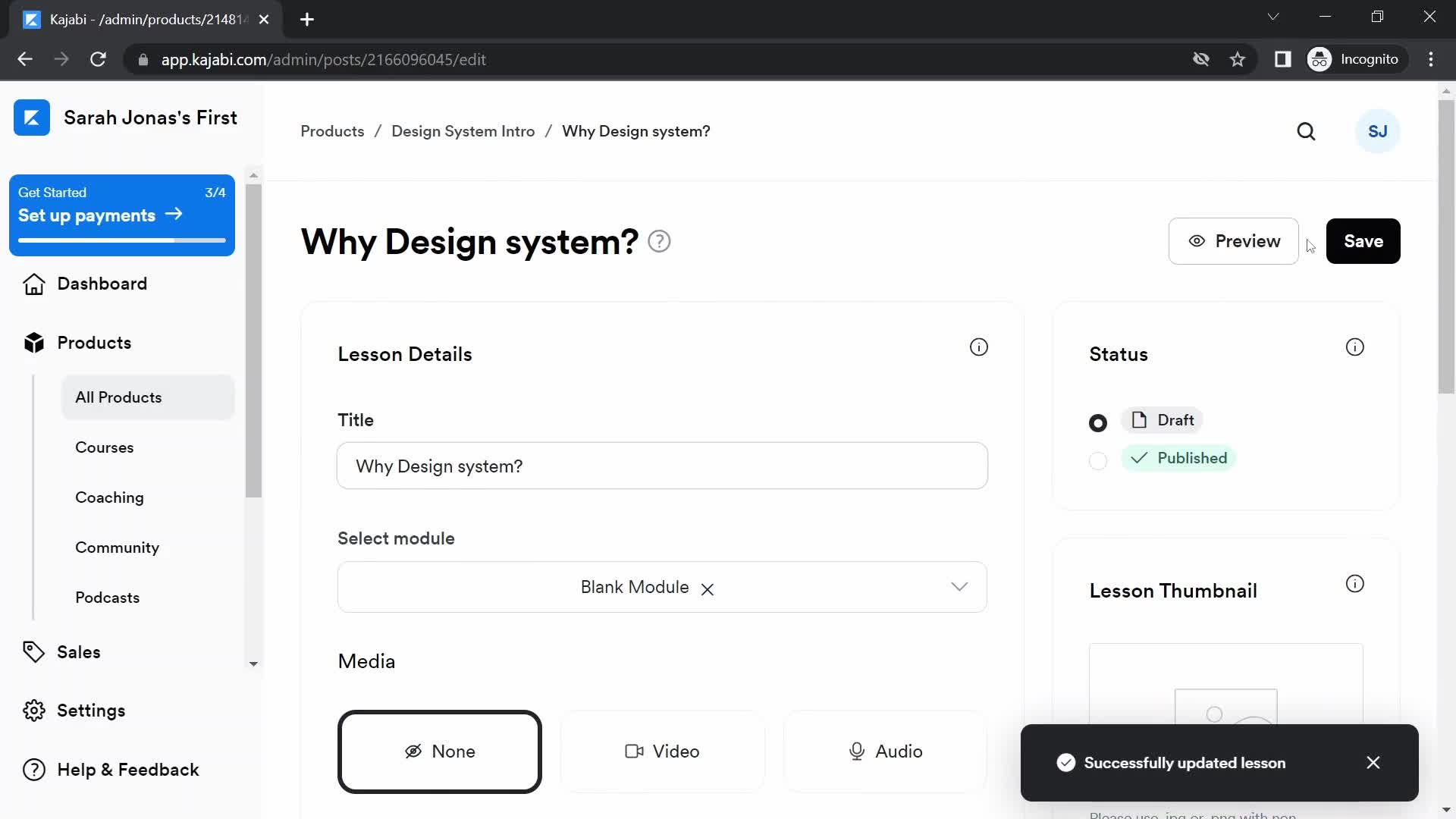Open the Settings menu item
Image resolution: width=1456 pixels, height=819 pixels.
click(91, 711)
